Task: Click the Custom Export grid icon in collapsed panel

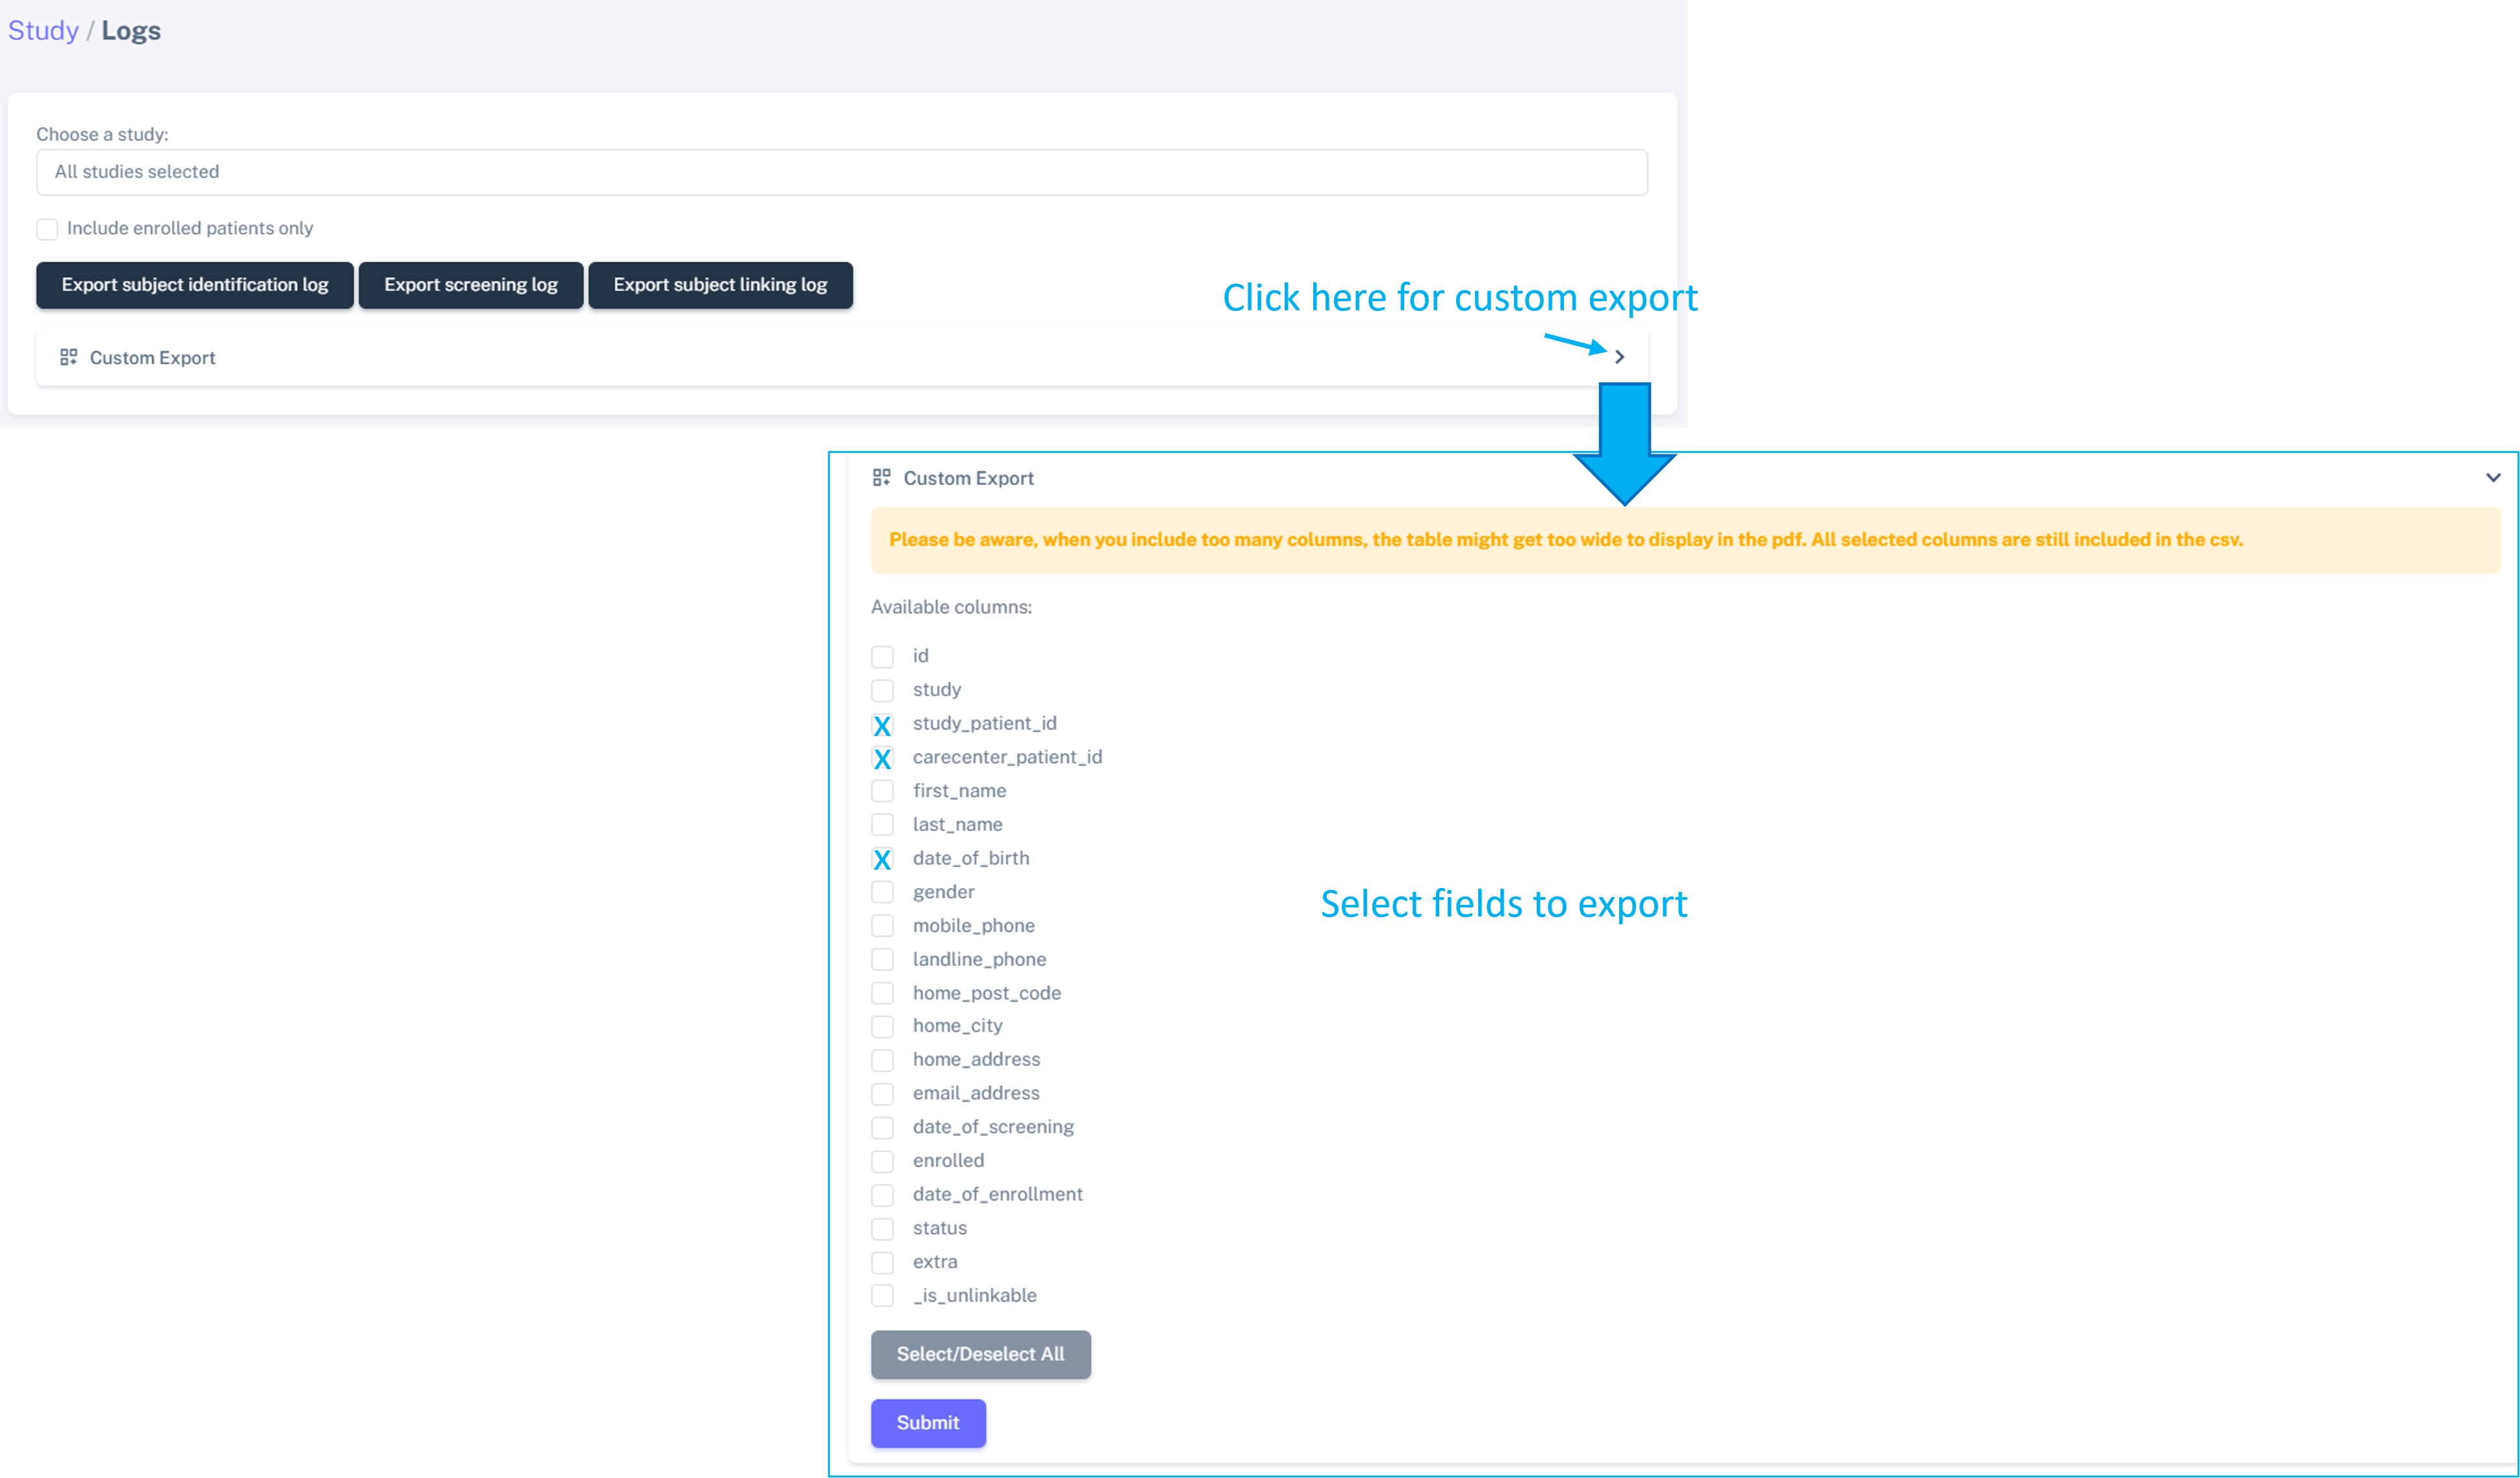Action: (68, 357)
